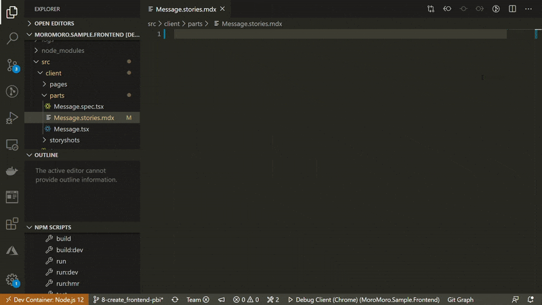
Task: Open Run and Debug view
Action: (x=12, y=117)
